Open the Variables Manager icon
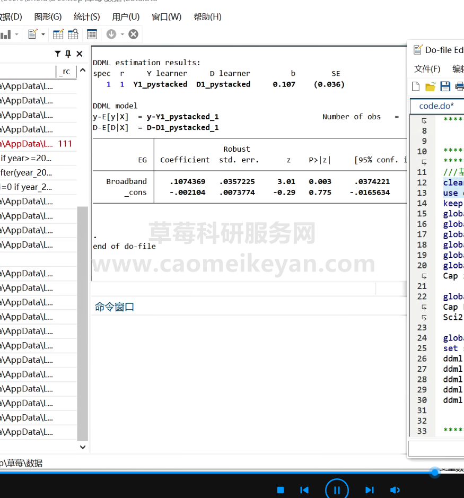This screenshot has width=464, height=498. point(92,34)
